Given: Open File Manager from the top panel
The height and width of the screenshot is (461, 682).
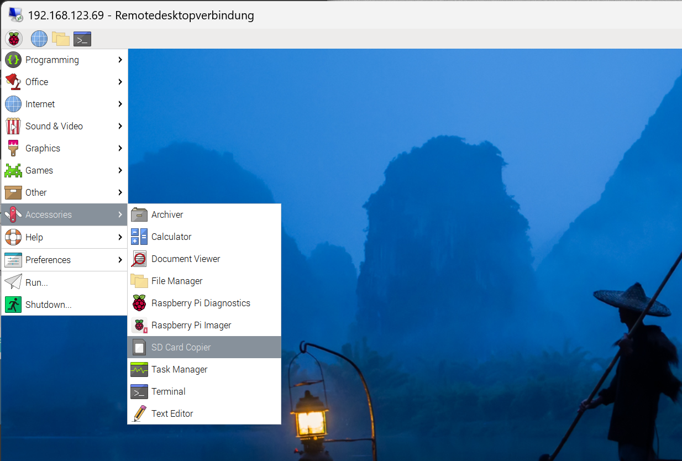Looking at the screenshot, I should (61, 39).
